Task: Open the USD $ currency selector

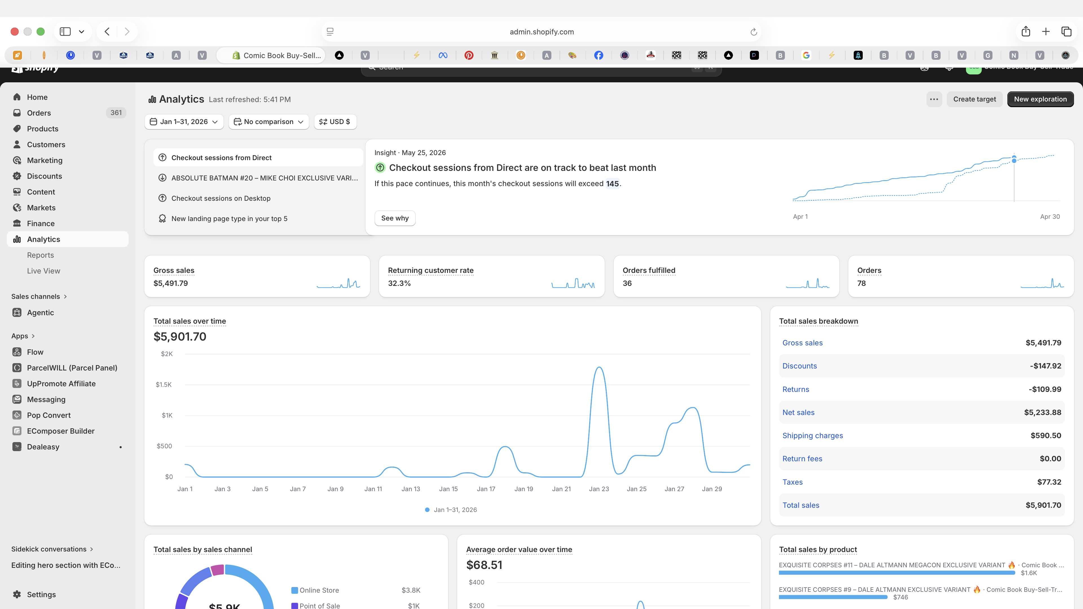Action: coord(335,122)
